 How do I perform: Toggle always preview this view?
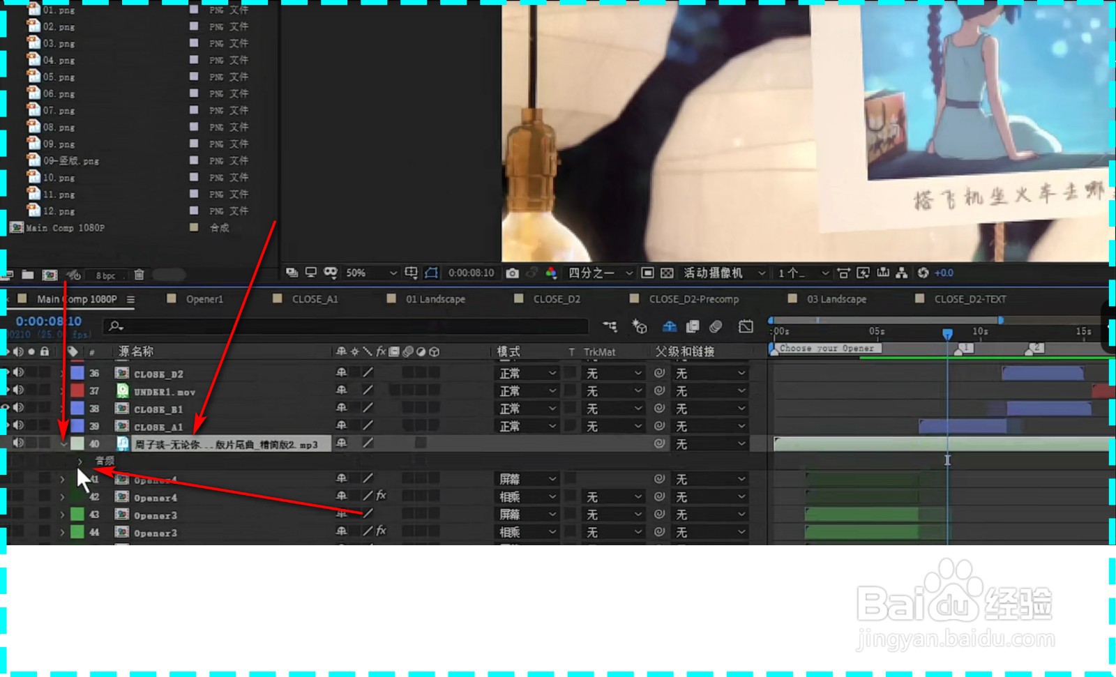pos(292,272)
